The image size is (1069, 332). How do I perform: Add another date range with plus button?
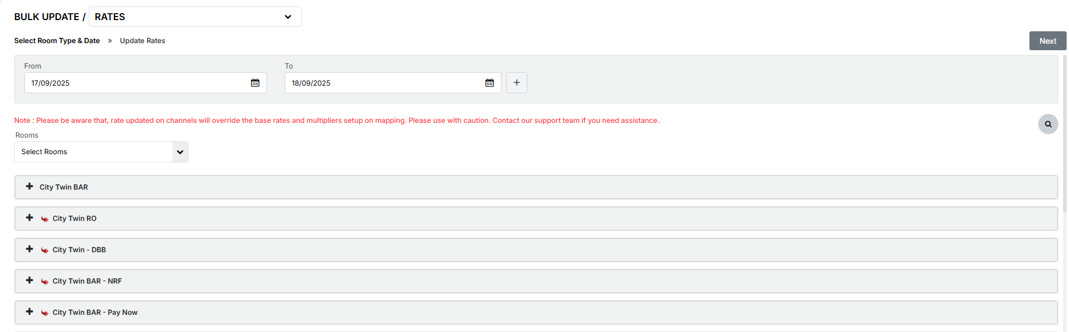[x=517, y=83]
